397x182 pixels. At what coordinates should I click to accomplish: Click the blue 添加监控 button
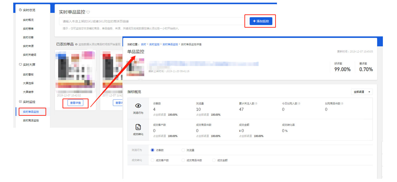click(x=261, y=21)
